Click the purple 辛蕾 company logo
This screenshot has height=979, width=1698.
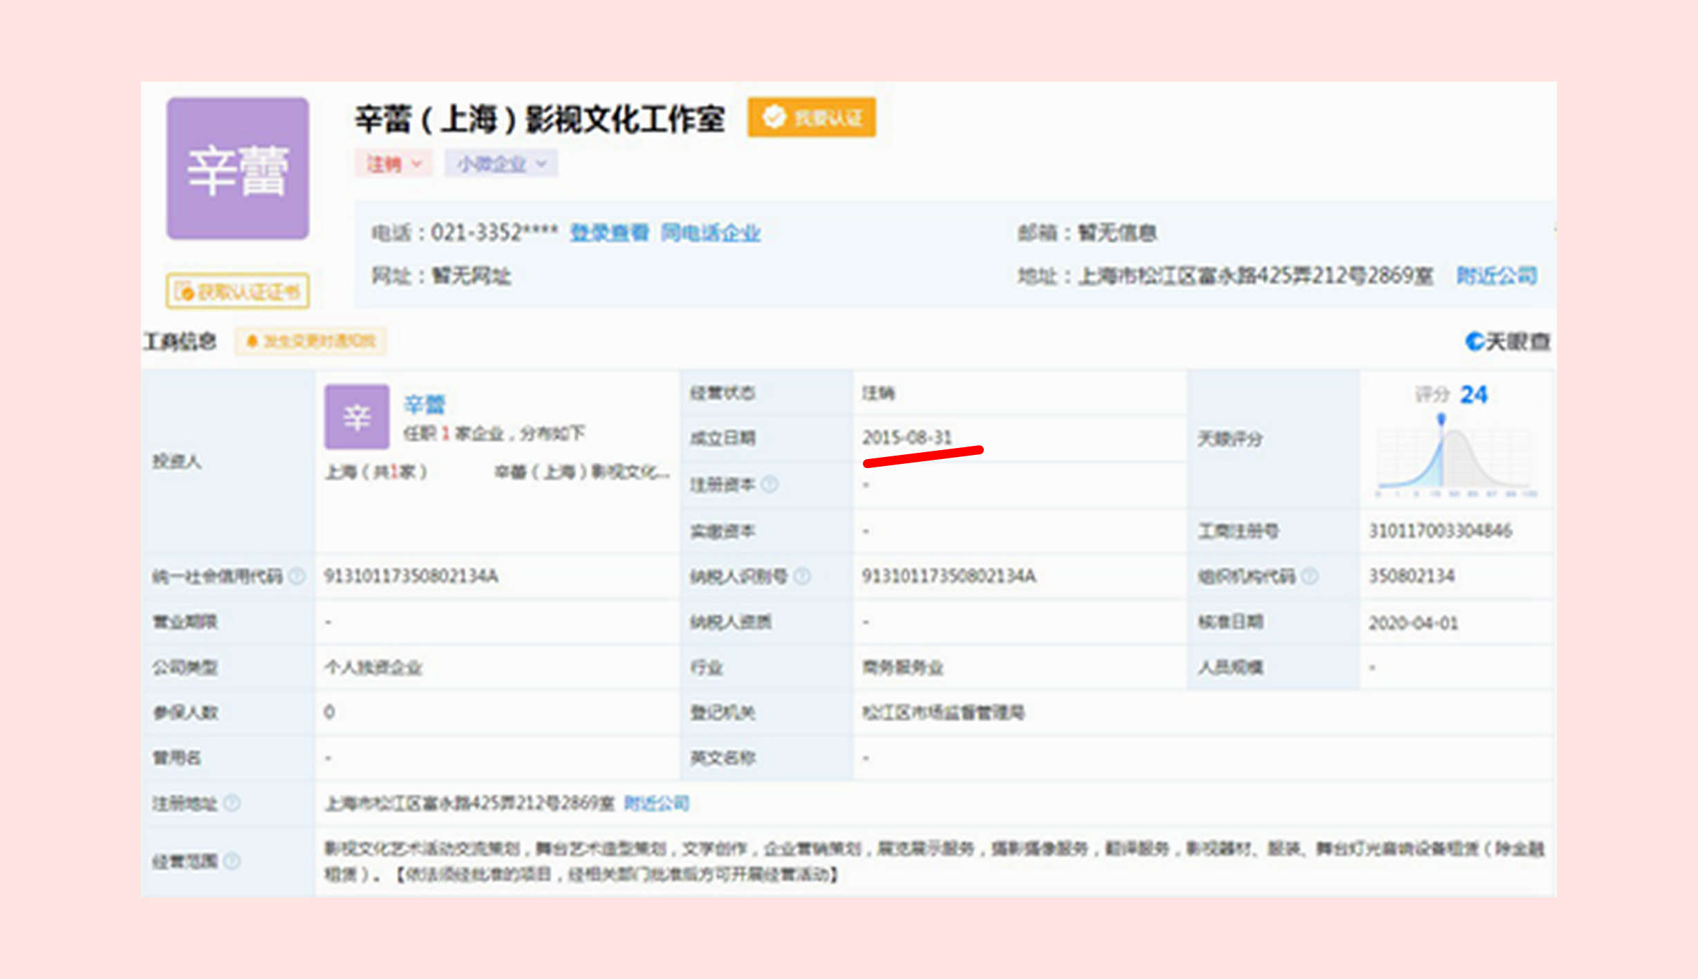[237, 167]
